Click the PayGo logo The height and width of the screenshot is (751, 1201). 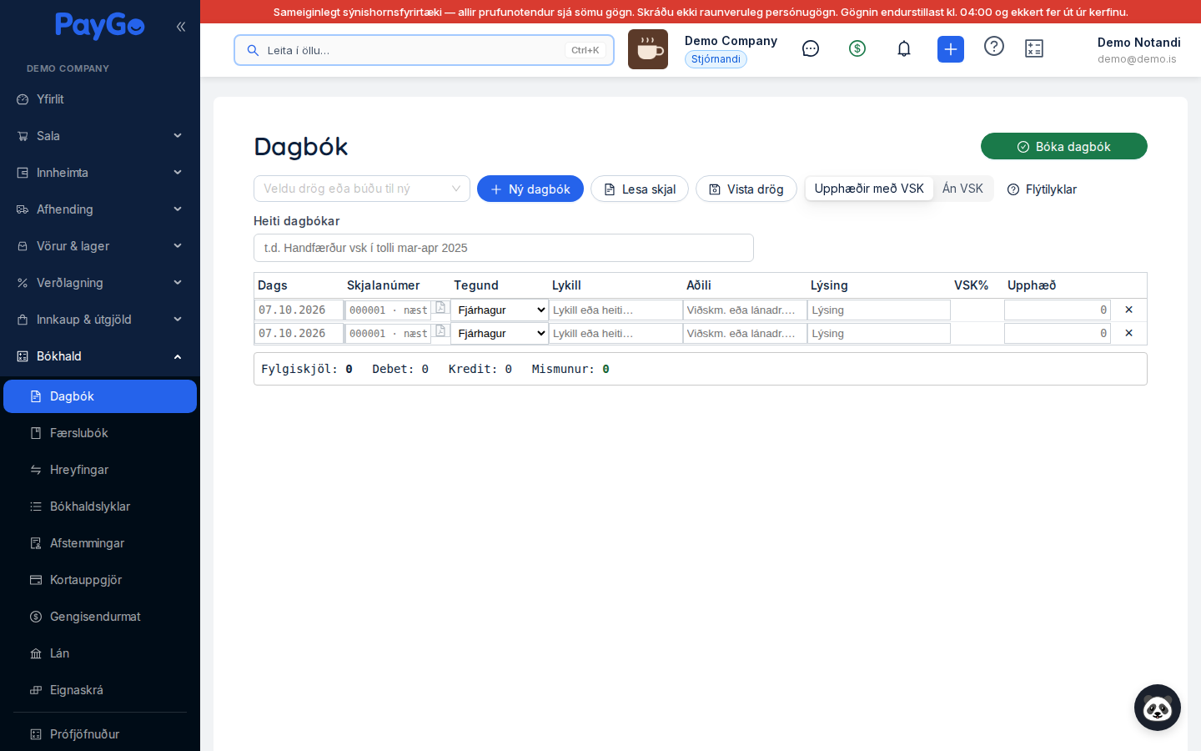coord(100,26)
